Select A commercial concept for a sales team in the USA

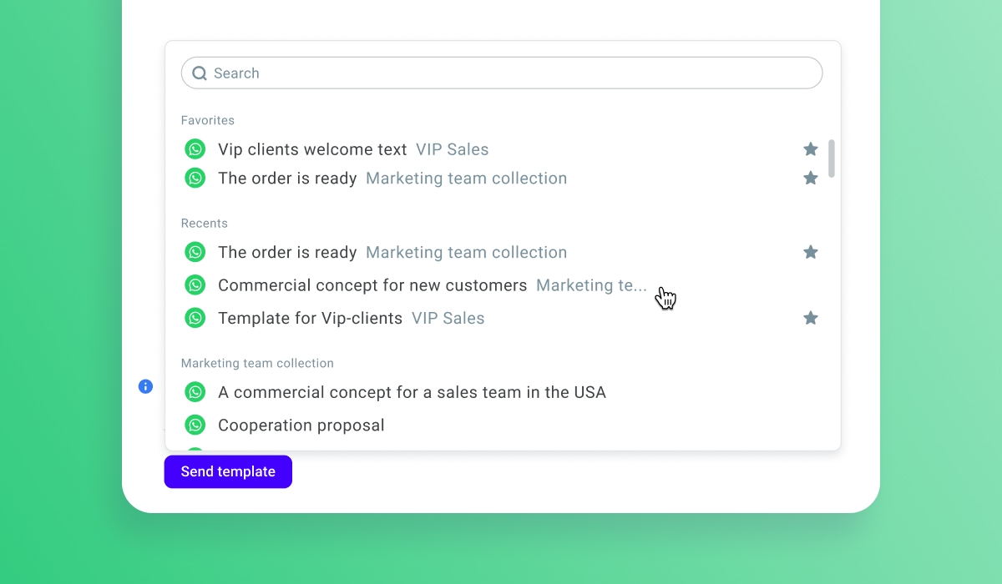pyautogui.click(x=412, y=392)
